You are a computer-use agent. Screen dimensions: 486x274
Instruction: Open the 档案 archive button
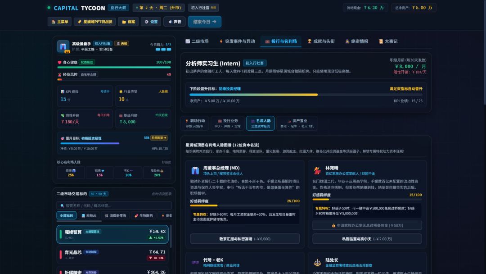click(x=128, y=22)
